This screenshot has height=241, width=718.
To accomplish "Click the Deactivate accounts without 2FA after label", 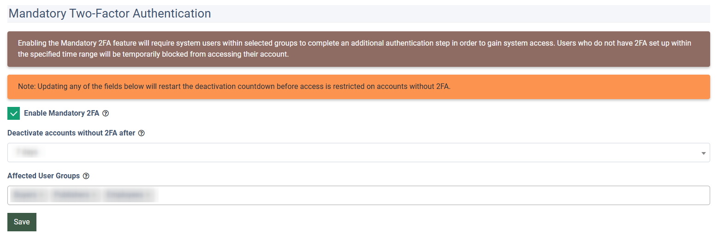I will pyautogui.click(x=71, y=133).
